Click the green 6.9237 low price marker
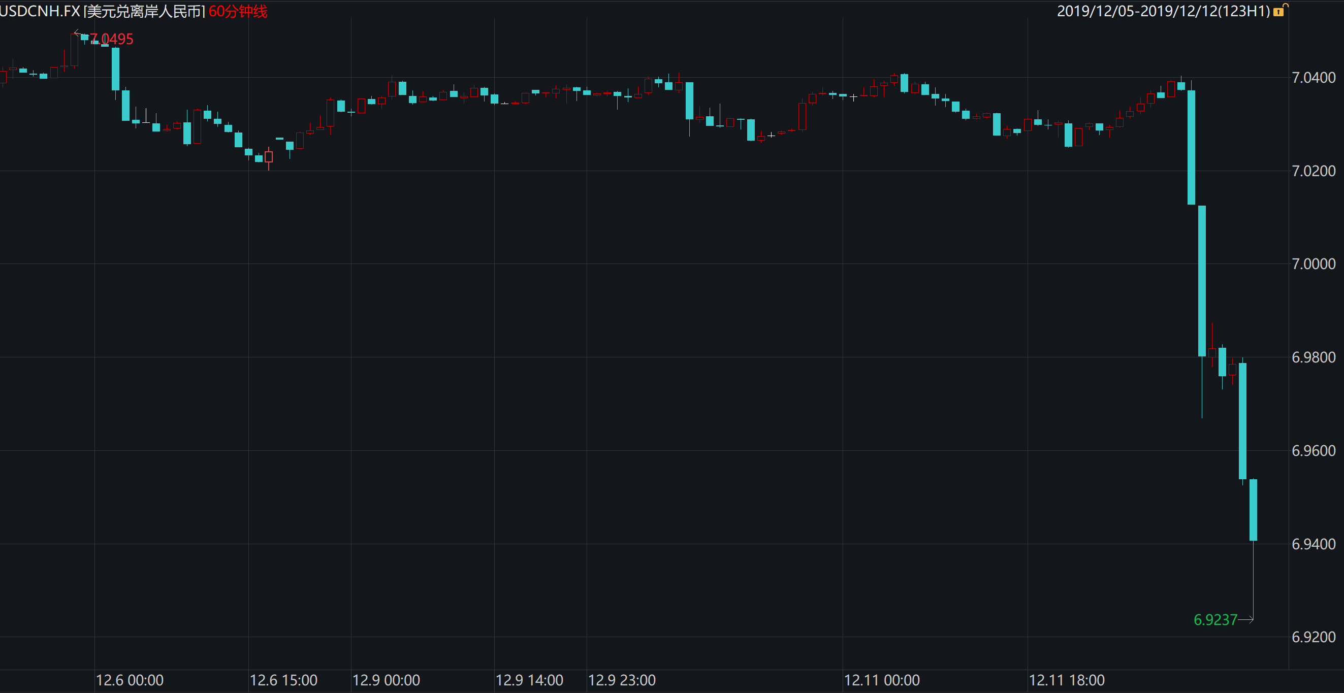 [1215, 619]
